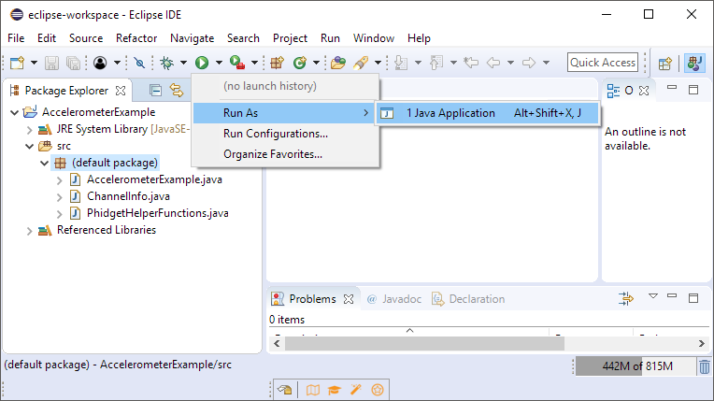Click the Save icon in the toolbar
This screenshot has height=401, width=714.
(x=51, y=63)
